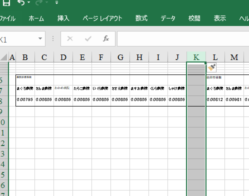Click さざえ病院 cell in column G
Viewport: 249px width, 196px height.
click(120, 90)
